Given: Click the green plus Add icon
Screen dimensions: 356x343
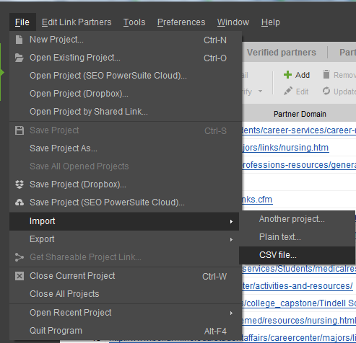Looking at the screenshot, I should pos(287,75).
